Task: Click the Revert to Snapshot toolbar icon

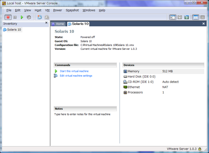Action: (x=47, y=17)
